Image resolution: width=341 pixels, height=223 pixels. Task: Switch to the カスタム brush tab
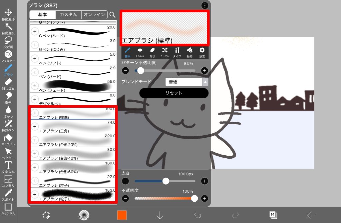click(68, 15)
